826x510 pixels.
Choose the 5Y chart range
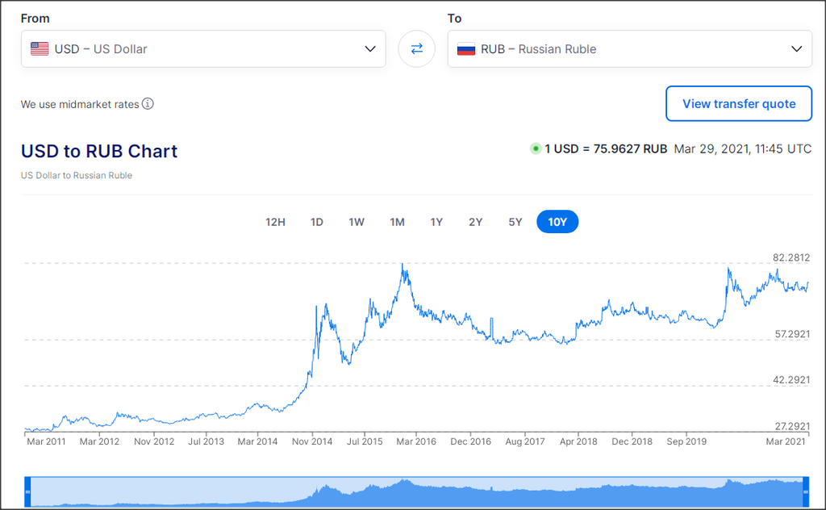tap(515, 222)
